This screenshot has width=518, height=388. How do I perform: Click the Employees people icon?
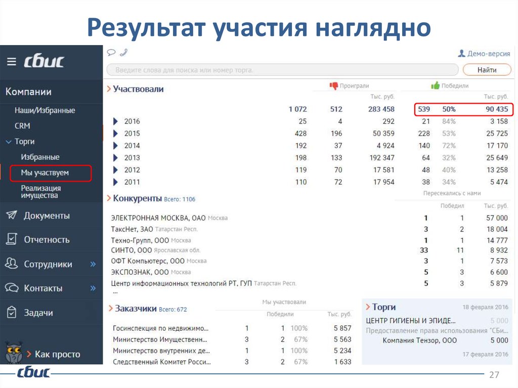[x=11, y=264]
